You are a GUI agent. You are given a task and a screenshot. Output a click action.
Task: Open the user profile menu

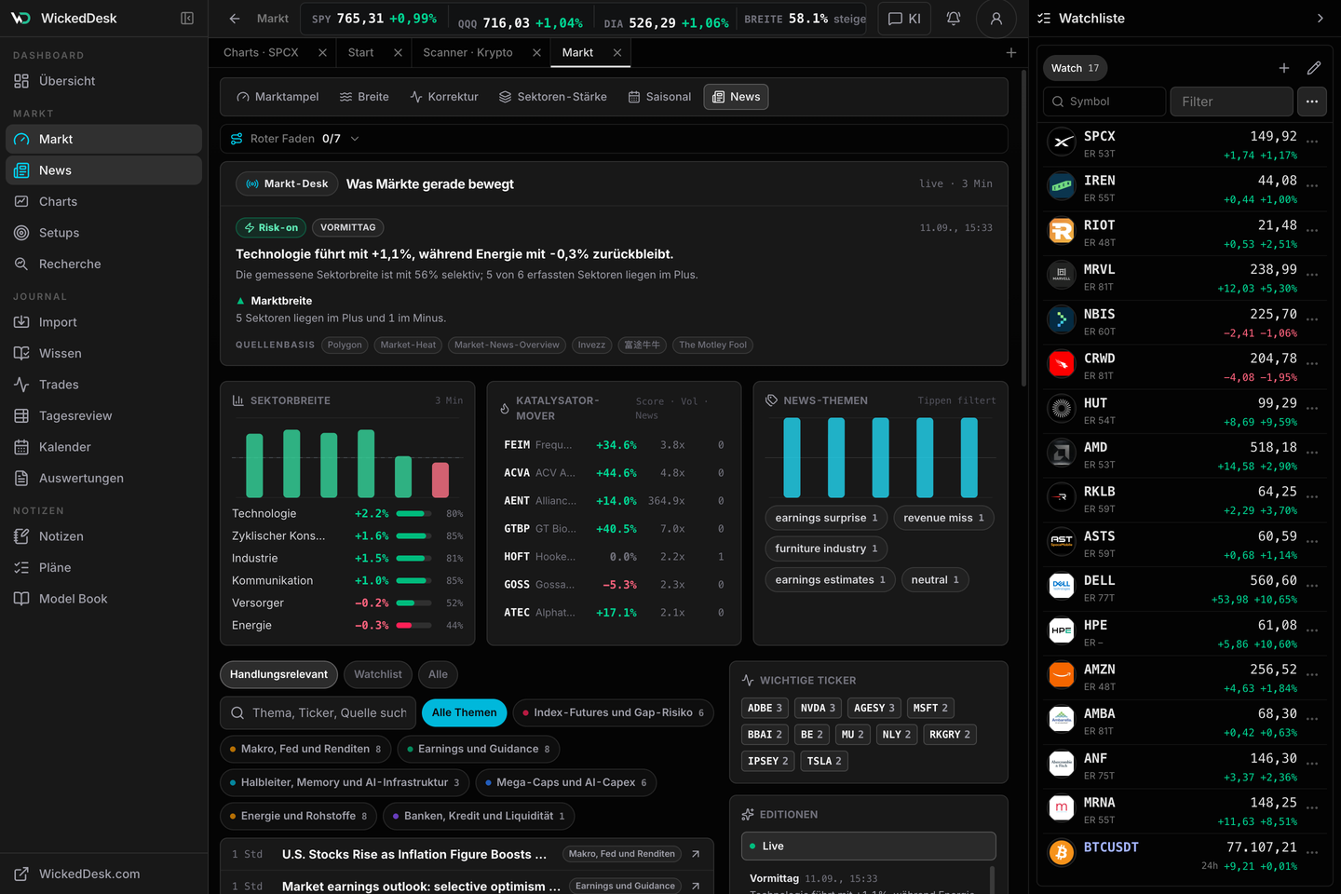(x=996, y=19)
